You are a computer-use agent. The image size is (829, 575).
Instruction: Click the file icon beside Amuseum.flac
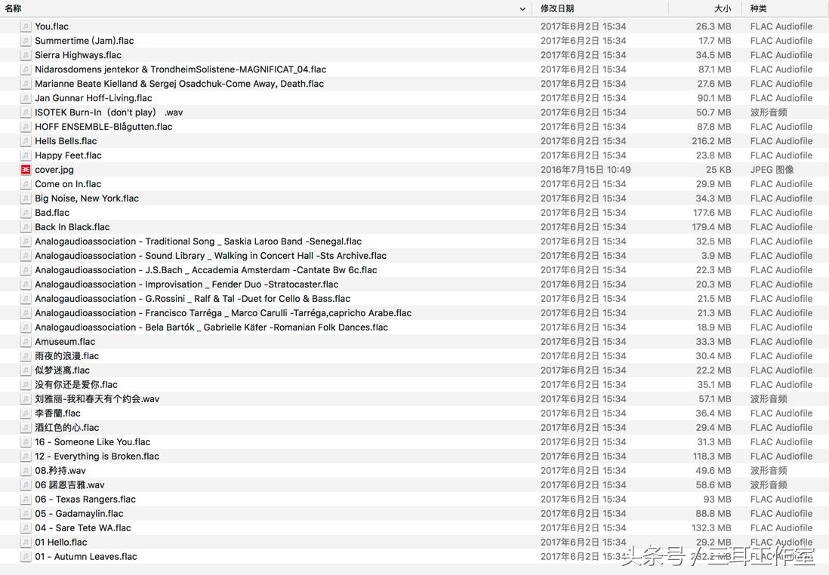tap(26, 341)
